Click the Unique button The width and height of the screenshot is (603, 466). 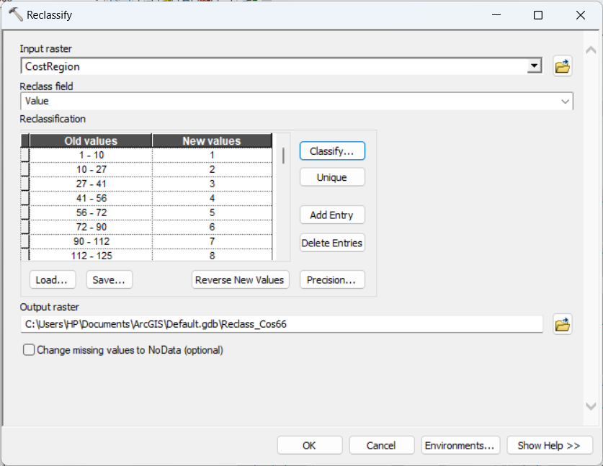coord(331,176)
